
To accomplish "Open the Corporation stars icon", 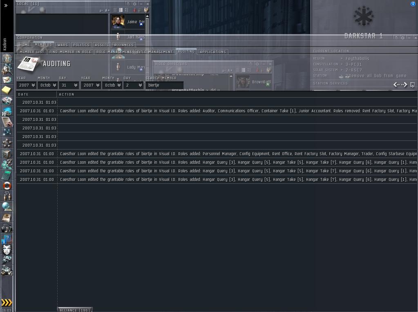I will coord(7,143).
